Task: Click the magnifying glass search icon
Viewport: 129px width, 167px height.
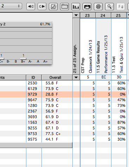Action: tap(109, 6)
